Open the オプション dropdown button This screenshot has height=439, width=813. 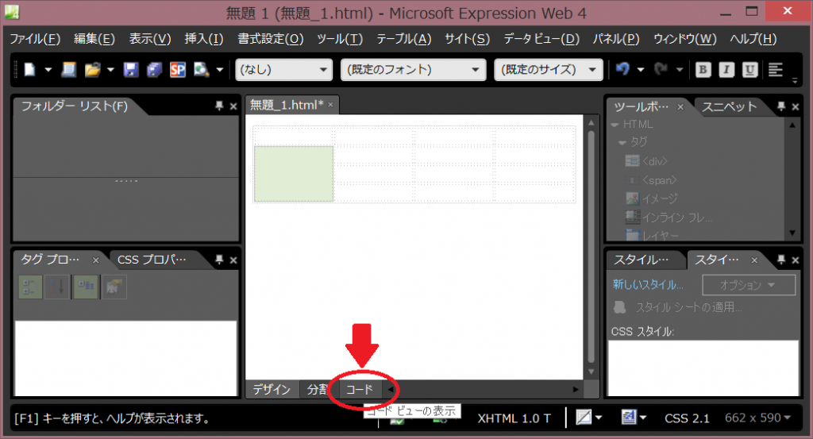click(x=749, y=285)
